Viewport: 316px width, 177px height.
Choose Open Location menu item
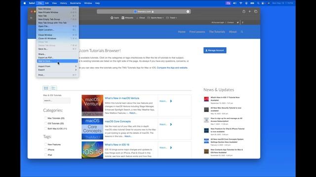pyautogui.click(x=57, y=29)
